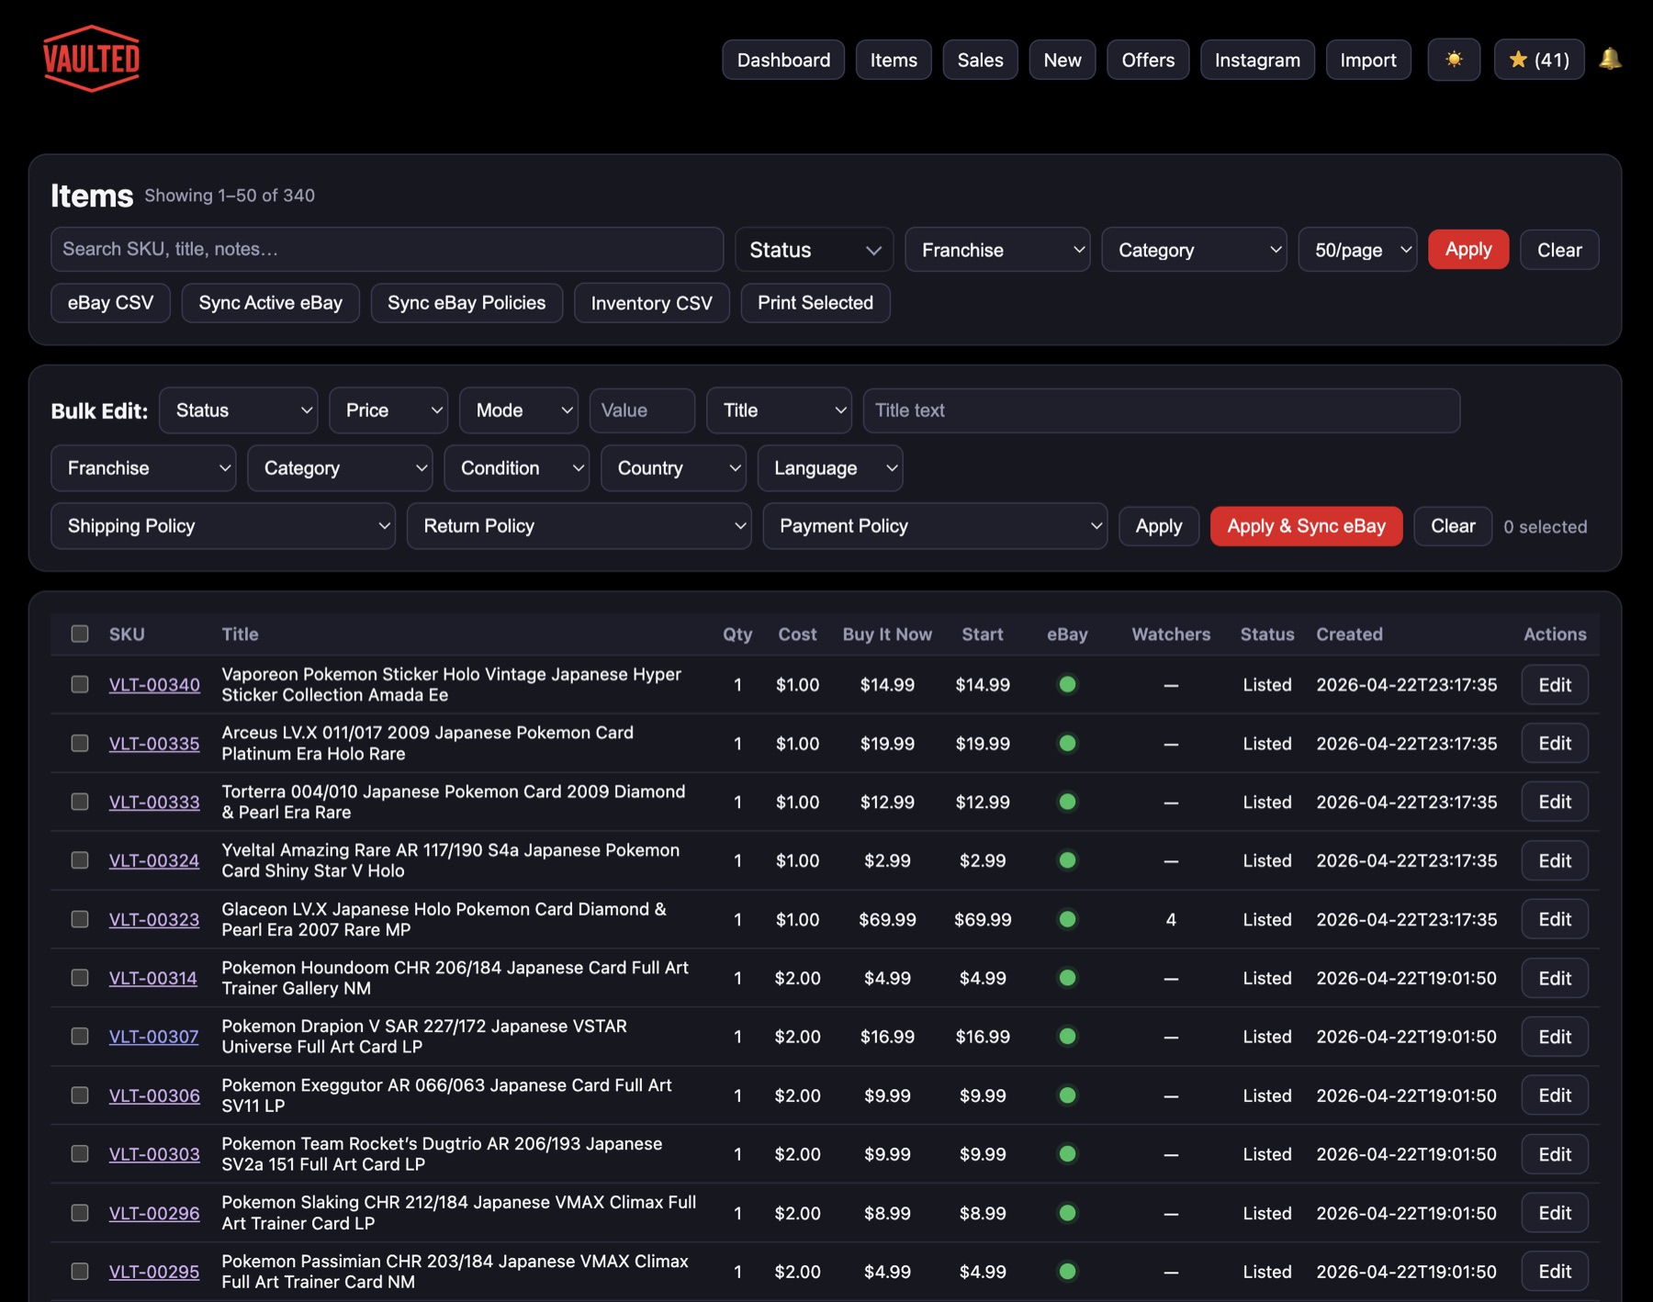
Task: Expand the Bulk Edit Price dropdown
Action: [388, 410]
